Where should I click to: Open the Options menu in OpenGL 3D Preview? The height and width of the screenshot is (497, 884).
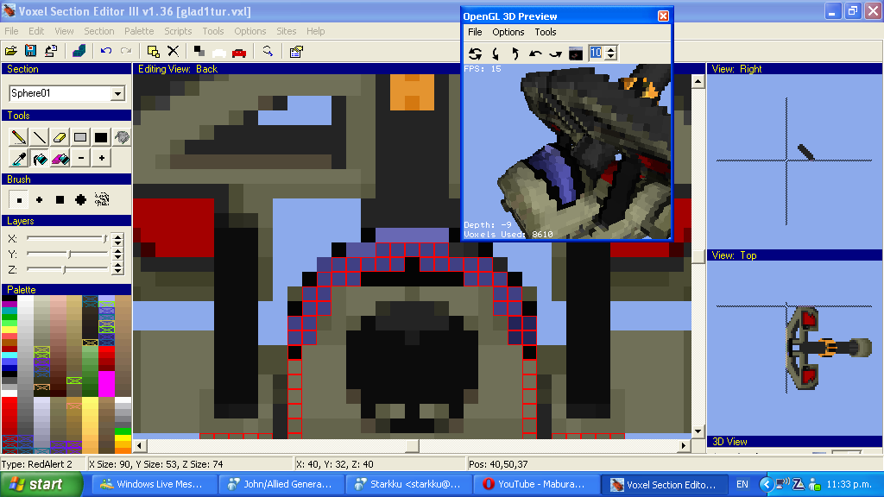[508, 32]
